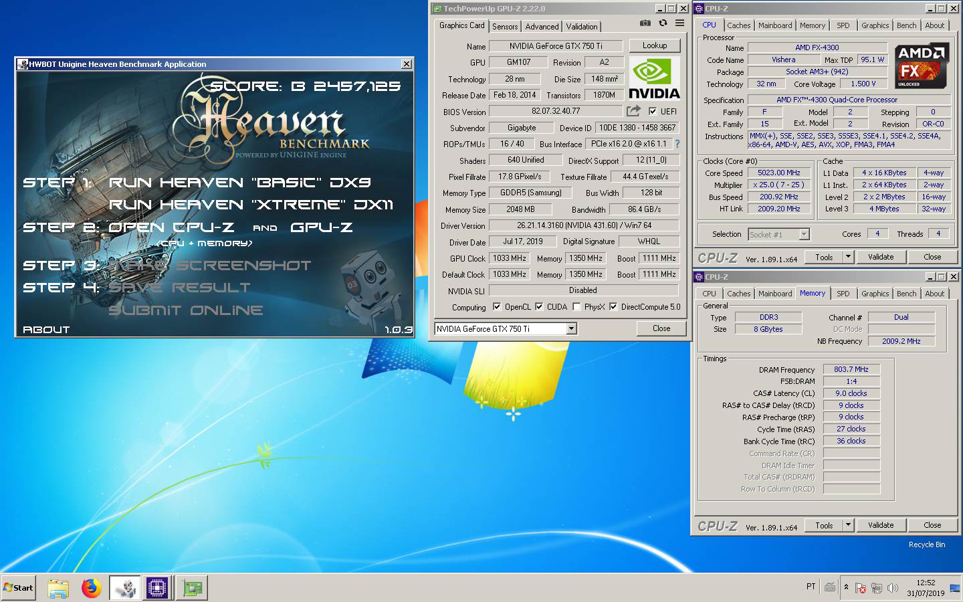Click the HWBOT Heaven window title icon

(22, 64)
